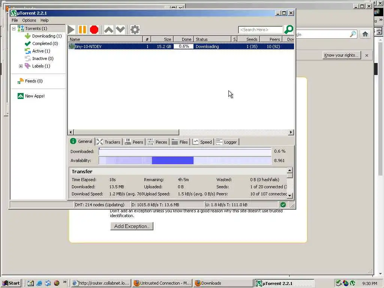Switch to the Speed tab
Image resolution: width=384 pixels, height=288 pixels.
tap(202, 142)
